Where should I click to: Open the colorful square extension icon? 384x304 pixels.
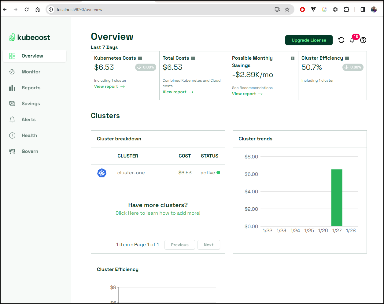324,9
